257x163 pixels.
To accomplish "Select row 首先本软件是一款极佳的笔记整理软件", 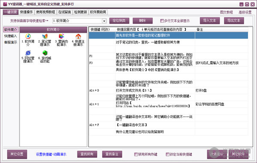I will (168, 36).
